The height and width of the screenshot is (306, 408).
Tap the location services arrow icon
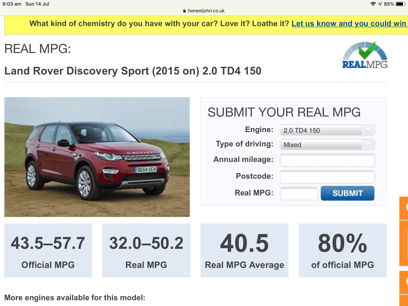point(380,4)
